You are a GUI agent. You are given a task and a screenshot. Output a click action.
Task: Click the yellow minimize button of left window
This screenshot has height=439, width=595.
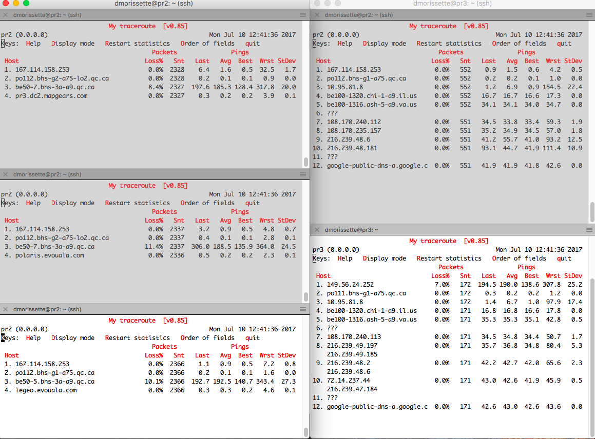pos(16,3)
